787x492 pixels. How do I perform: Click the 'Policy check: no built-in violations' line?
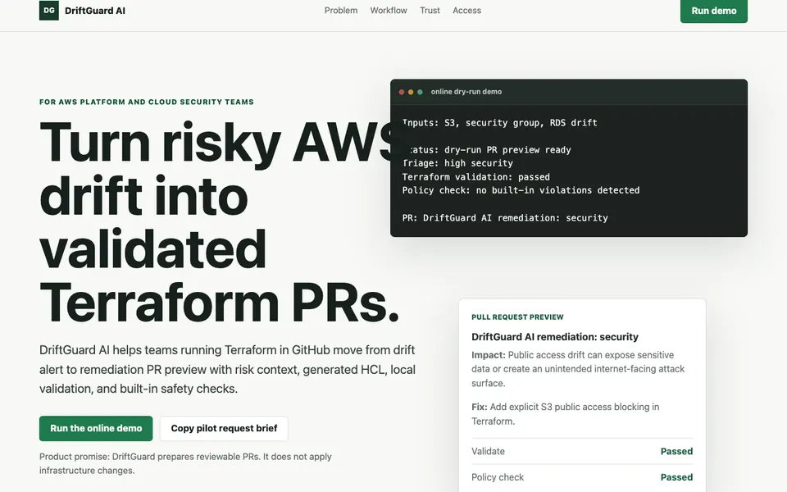click(x=521, y=190)
